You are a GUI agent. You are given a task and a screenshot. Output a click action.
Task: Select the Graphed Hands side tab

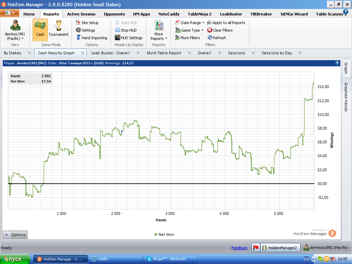tap(346, 97)
